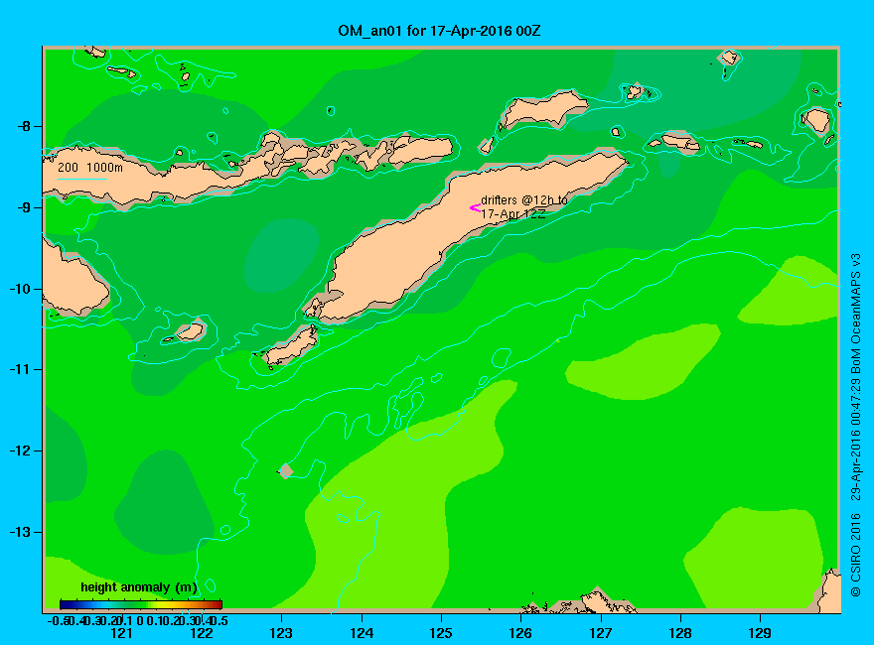This screenshot has height=645, width=874.
Task: Click the '200 1000m' depth contour legend
Action: tap(90, 167)
